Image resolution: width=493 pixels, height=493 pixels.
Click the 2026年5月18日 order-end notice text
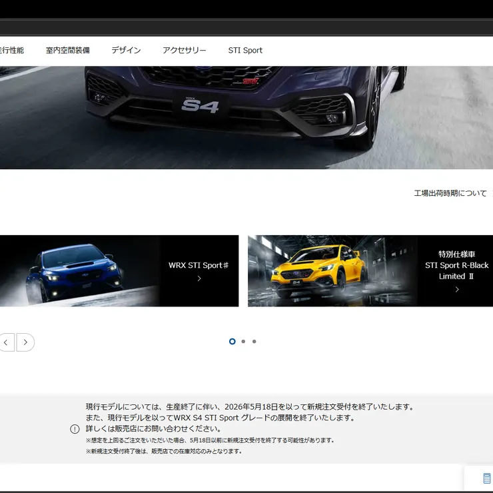pos(250,407)
